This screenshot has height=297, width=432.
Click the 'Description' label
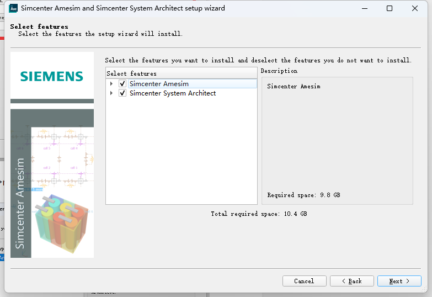[279, 71]
